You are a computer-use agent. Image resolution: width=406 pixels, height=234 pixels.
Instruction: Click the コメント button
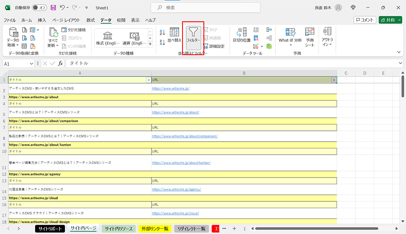coord(365,20)
